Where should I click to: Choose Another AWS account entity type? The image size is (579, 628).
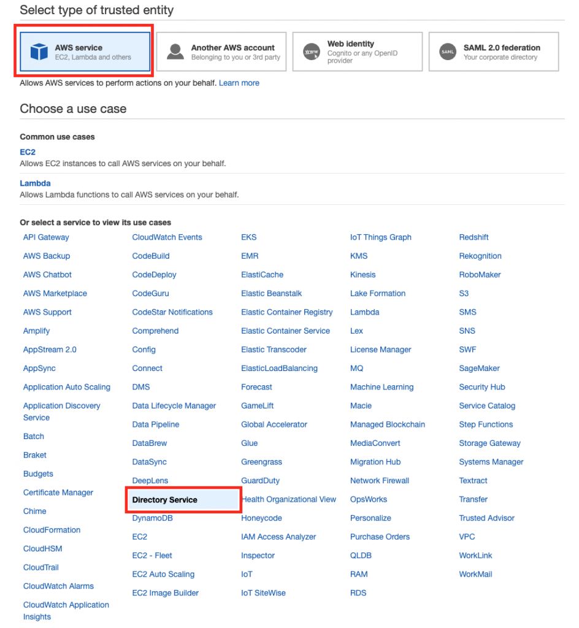coord(221,52)
